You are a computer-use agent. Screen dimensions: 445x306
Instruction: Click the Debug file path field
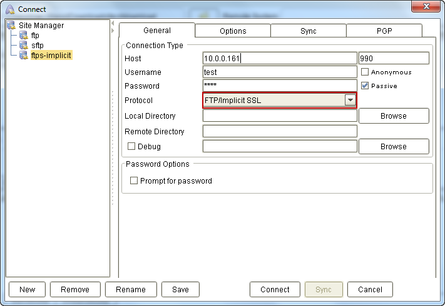[x=280, y=146]
